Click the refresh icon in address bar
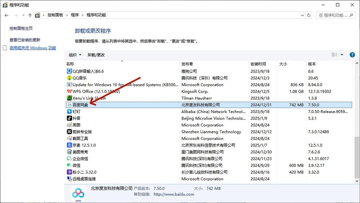The image size is (360, 203). point(309,15)
